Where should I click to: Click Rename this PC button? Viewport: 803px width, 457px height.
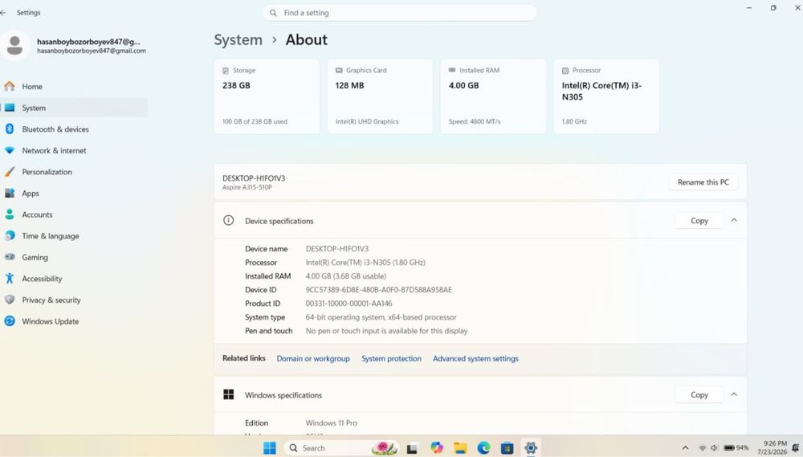[703, 182]
